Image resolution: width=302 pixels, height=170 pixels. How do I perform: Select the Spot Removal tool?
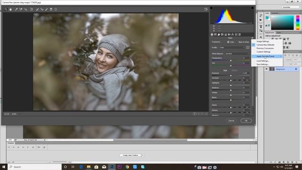pyautogui.click(x=37, y=9)
